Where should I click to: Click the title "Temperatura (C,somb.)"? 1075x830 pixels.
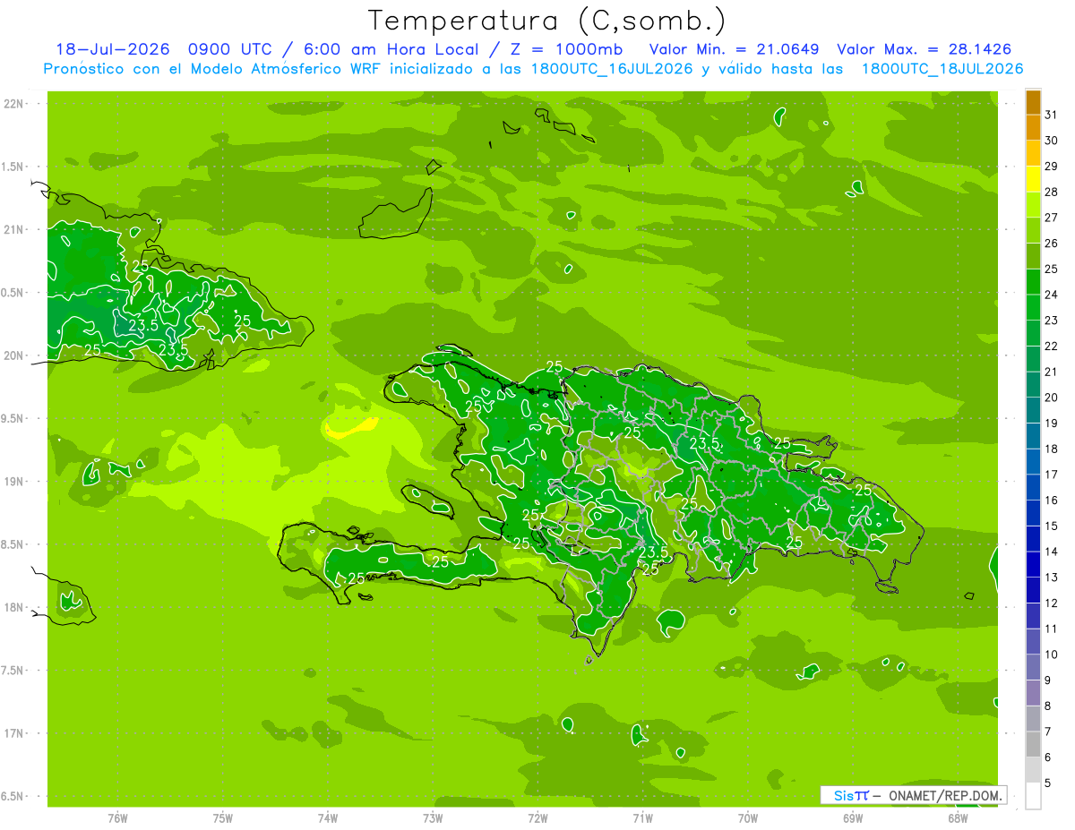pyautogui.click(x=546, y=21)
